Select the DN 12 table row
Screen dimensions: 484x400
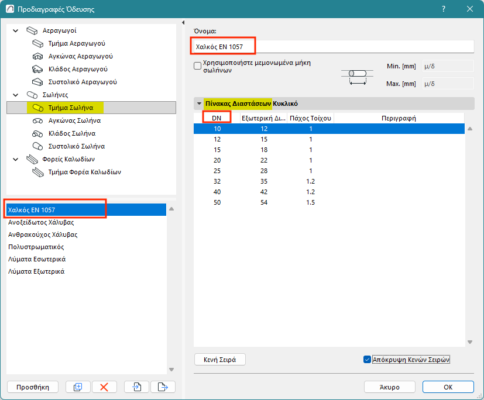click(329, 139)
